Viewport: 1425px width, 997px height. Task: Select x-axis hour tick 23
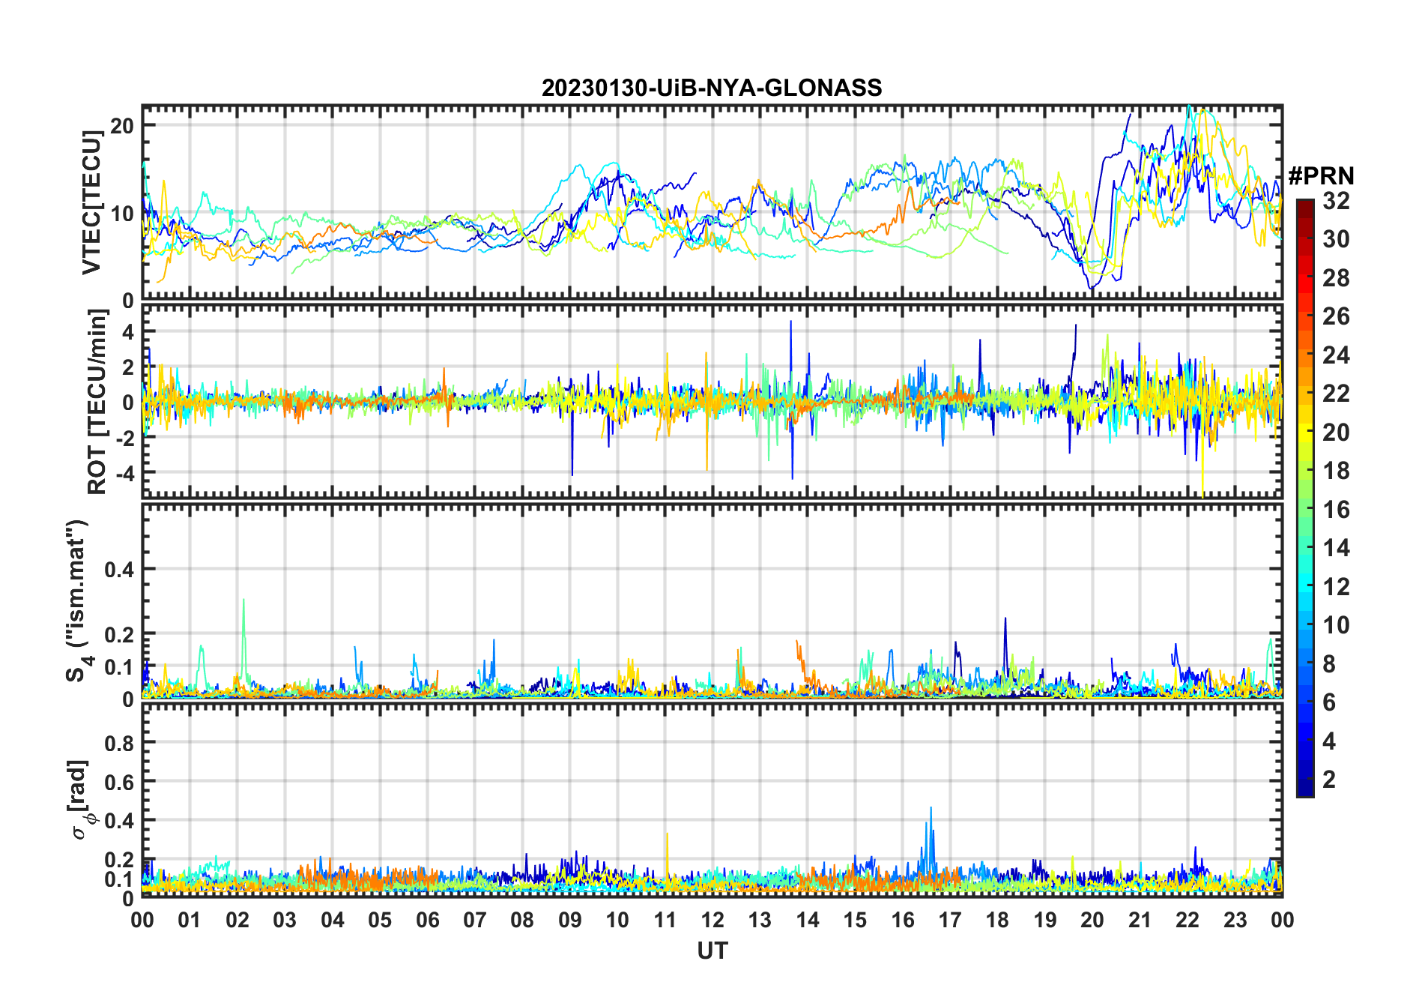pyautogui.click(x=1235, y=920)
